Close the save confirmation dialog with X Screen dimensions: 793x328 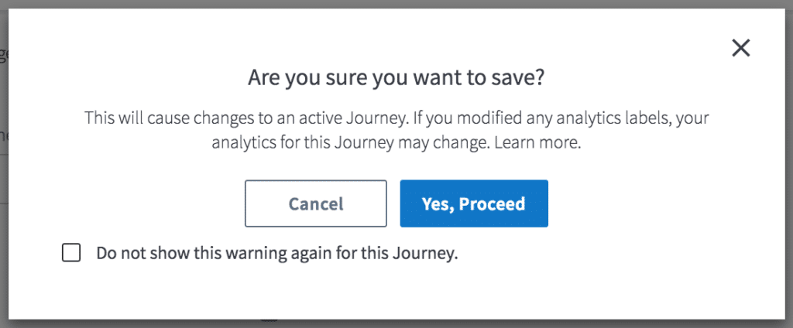coord(741,48)
